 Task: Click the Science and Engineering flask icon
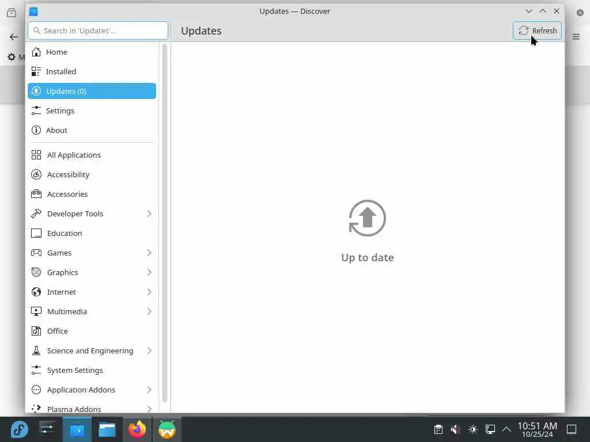[36, 350]
